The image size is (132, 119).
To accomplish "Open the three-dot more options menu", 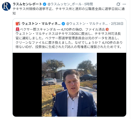I will (124, 4).
